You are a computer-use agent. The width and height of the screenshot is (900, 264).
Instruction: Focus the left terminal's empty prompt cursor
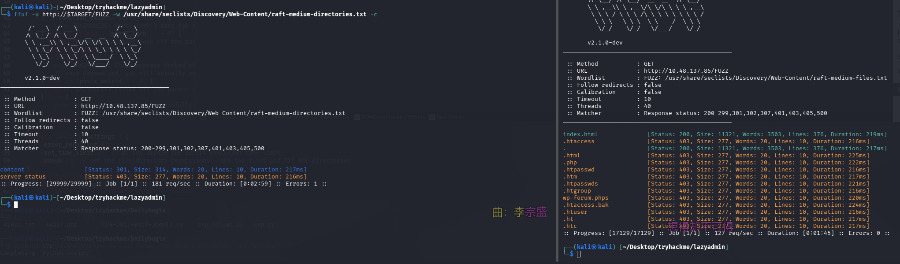pyautogui.click(x=16, y=205)
